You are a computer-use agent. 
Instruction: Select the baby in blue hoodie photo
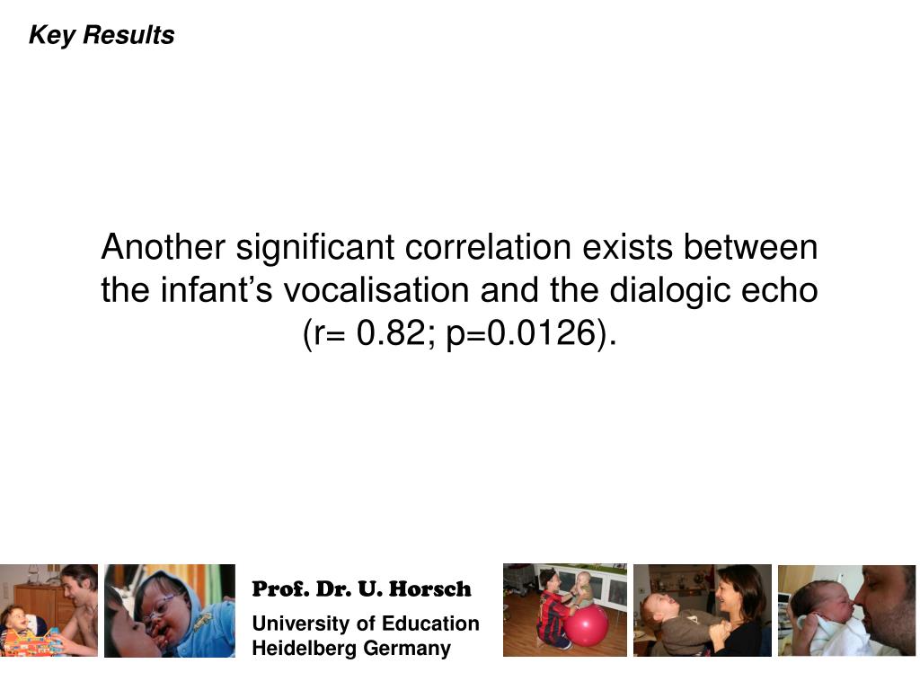(170, 610)
